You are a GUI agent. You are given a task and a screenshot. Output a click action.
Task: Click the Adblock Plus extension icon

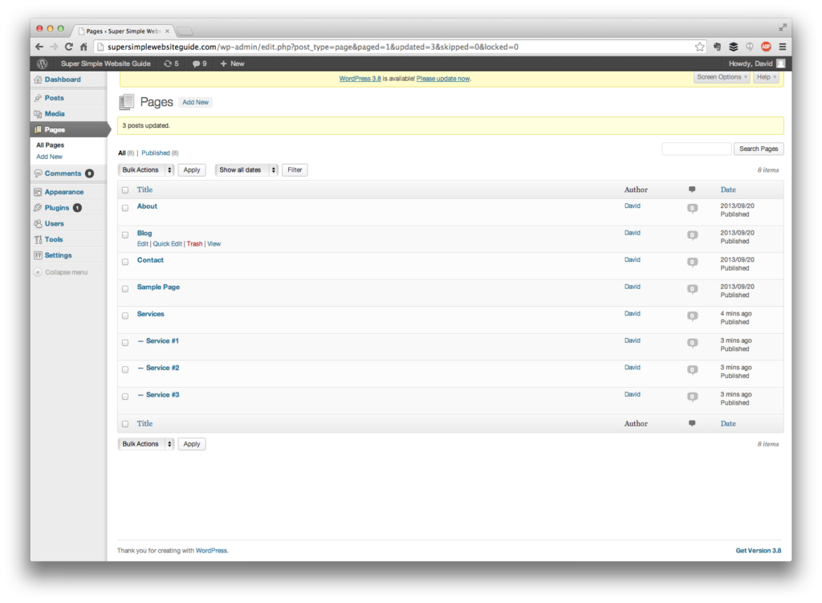click(766, 47)
